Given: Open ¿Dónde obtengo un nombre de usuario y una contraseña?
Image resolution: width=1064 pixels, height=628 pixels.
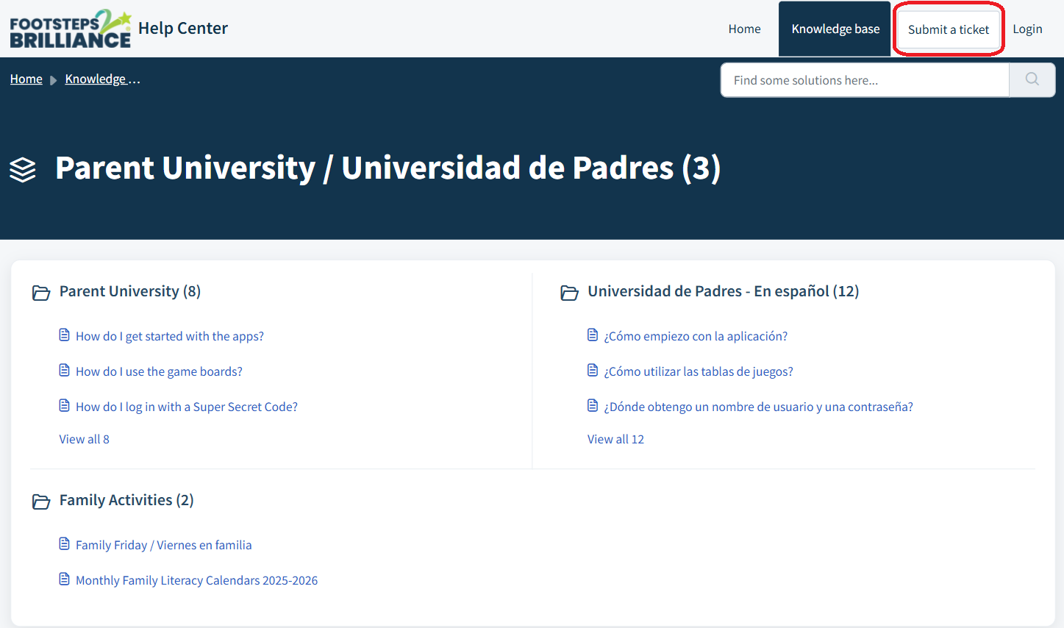Looking at the screenshot, I should (758, 407).
